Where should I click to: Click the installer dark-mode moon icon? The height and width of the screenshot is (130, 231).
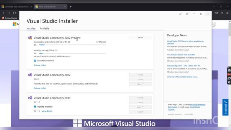[180, 14]
